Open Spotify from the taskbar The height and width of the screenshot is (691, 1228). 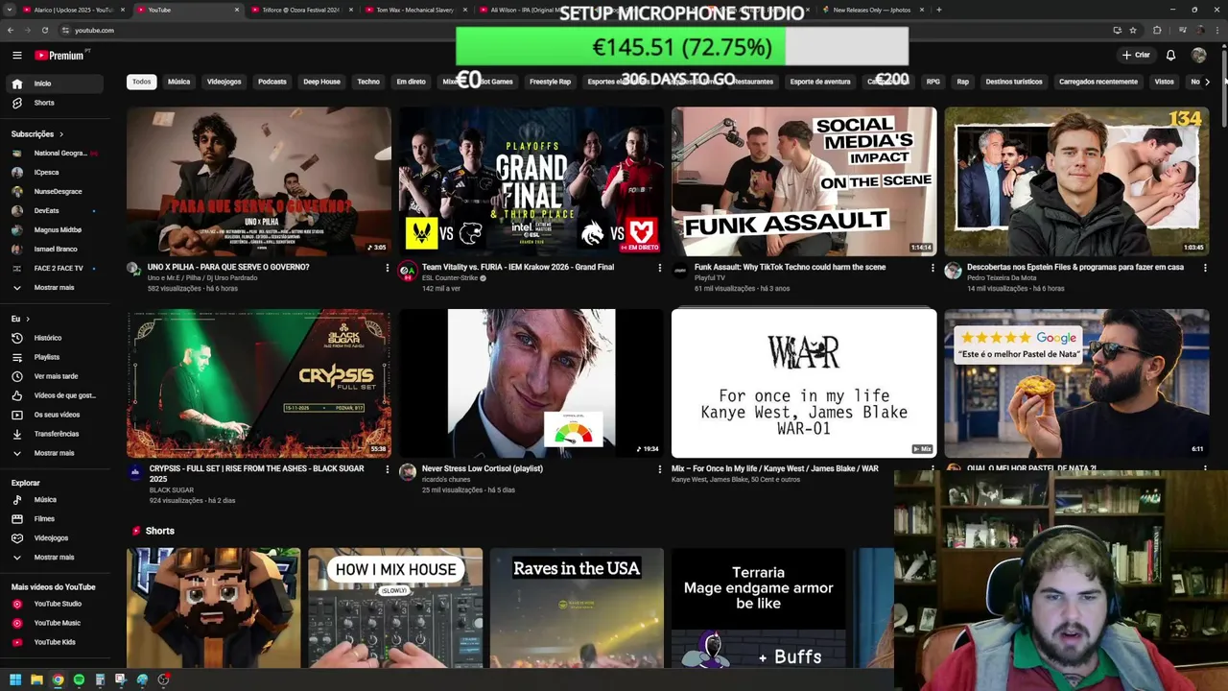[79, 679]
